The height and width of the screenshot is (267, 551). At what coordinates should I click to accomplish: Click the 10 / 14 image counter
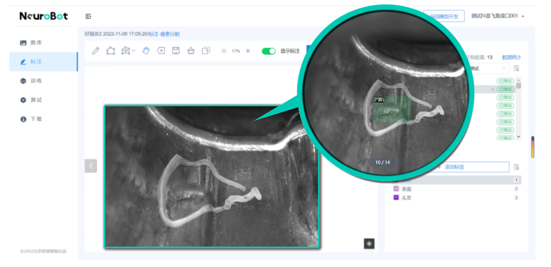[382, 162]
